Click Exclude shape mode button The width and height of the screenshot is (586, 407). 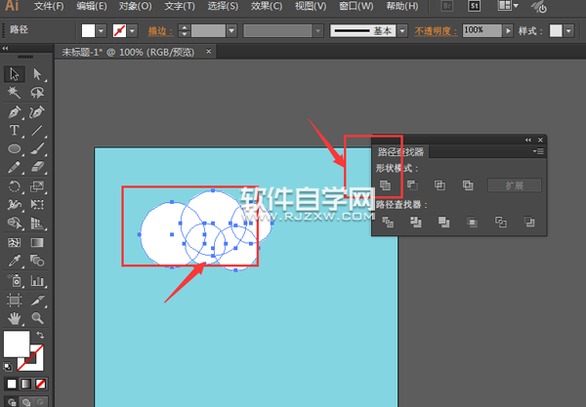pos(468,185)
